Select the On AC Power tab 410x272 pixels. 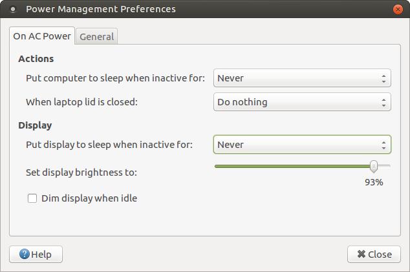[x=42, y=36]
